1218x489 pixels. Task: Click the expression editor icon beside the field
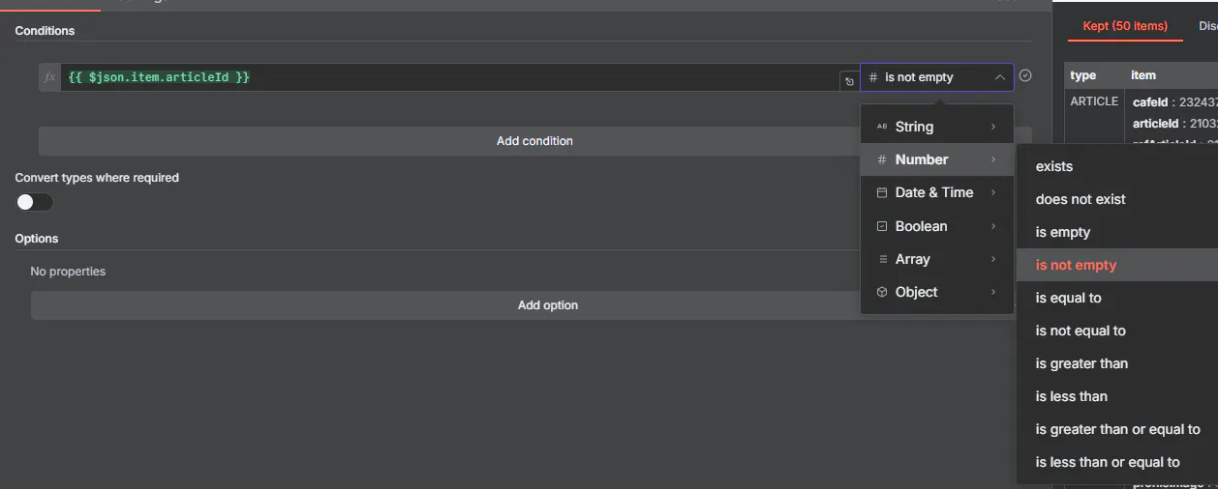pyautogui.click(x=849, y=81)
